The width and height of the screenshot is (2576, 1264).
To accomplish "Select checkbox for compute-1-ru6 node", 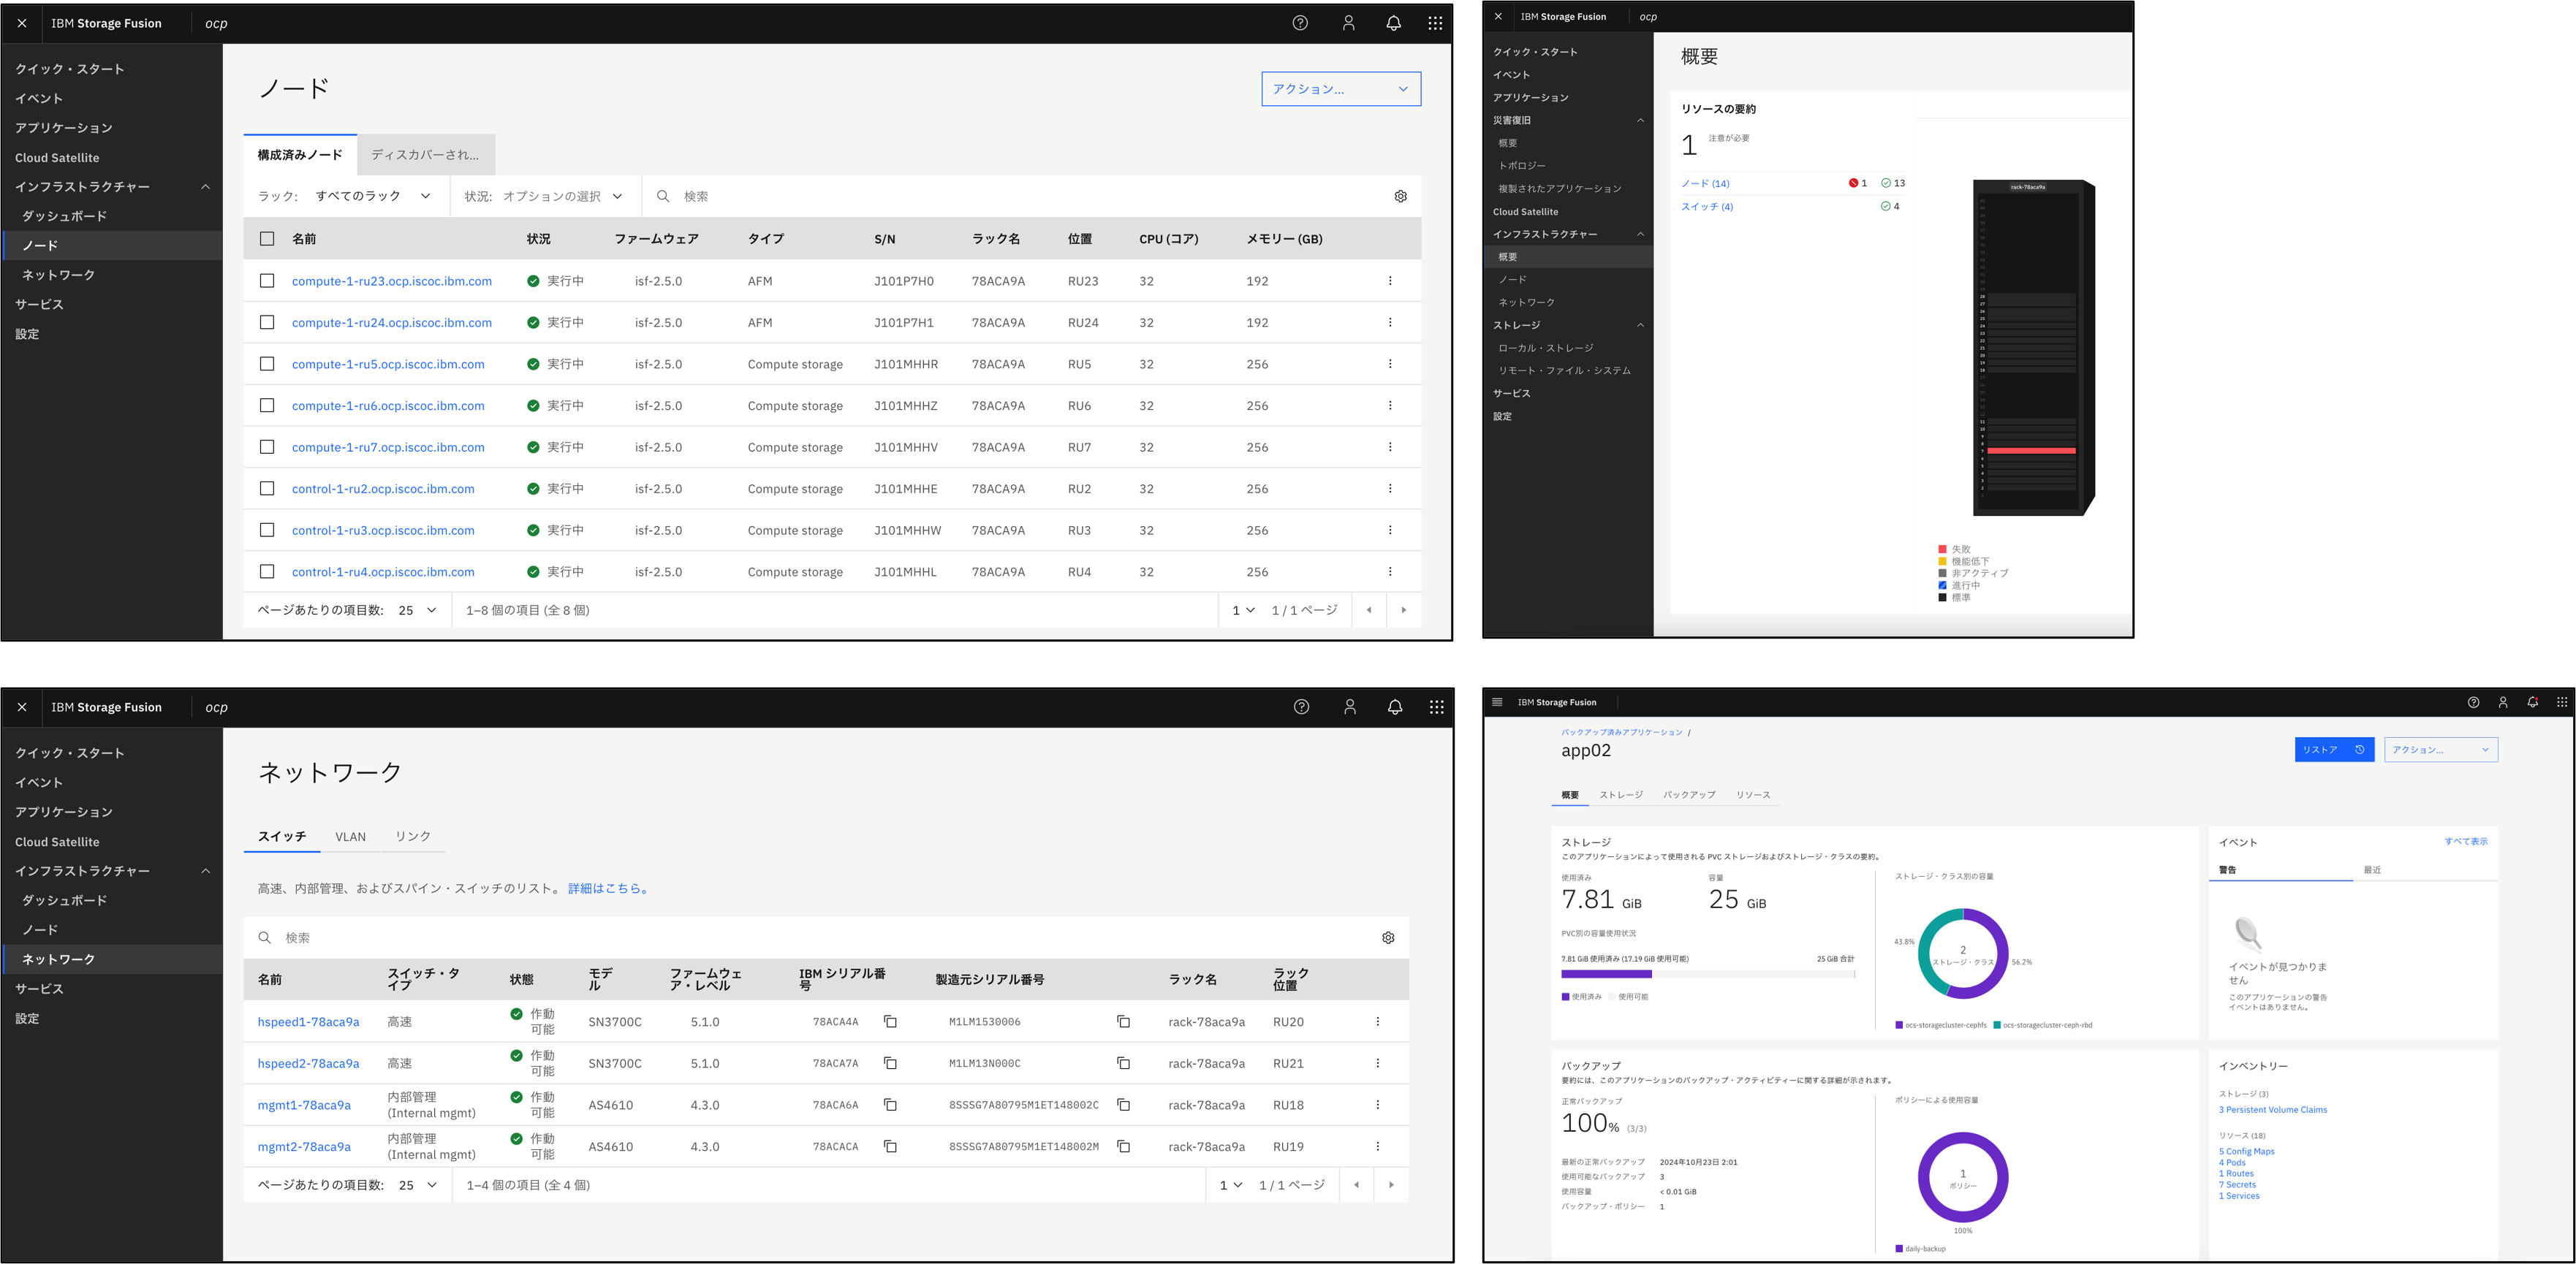I will pyautogui.click(x=267, y=405).
